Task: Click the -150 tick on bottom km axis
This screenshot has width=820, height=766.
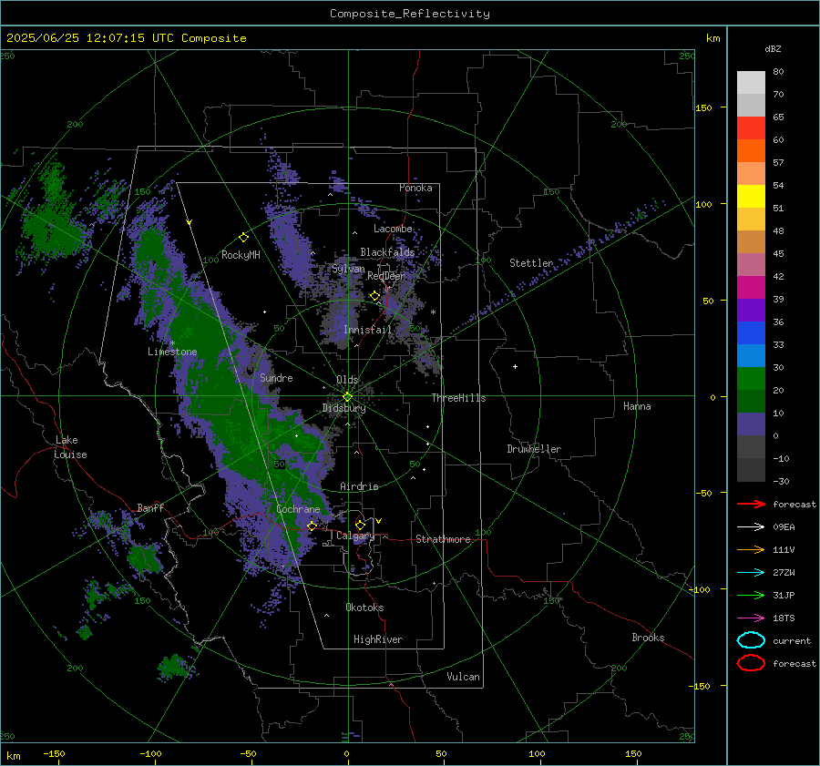Action: (54, 753)
